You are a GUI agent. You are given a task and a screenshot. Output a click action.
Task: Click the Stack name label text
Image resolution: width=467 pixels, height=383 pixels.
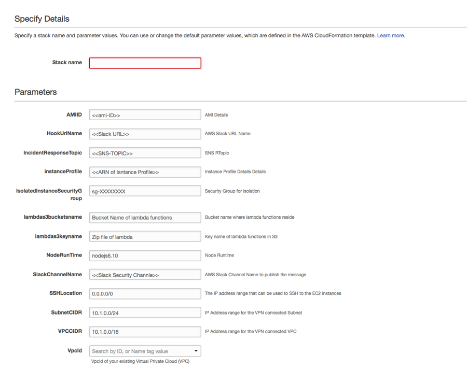[67, 63]
